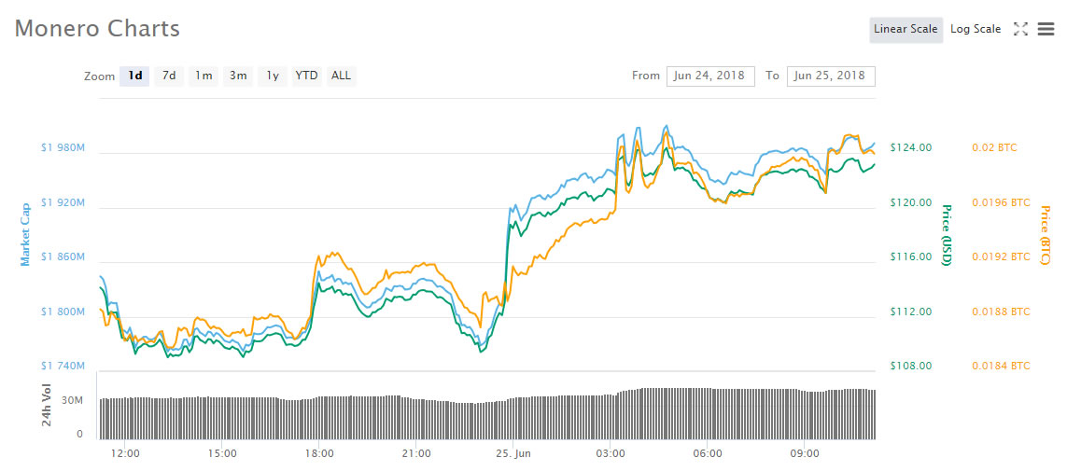Click the 0.0184 BTC axis label
The height and width of the screenshot is (471, 1067).
999,367
